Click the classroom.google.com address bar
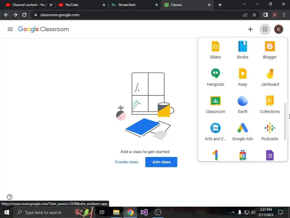The width and height of the screenshot is (290, 218). pyautogui.click(x=137, y=15)
